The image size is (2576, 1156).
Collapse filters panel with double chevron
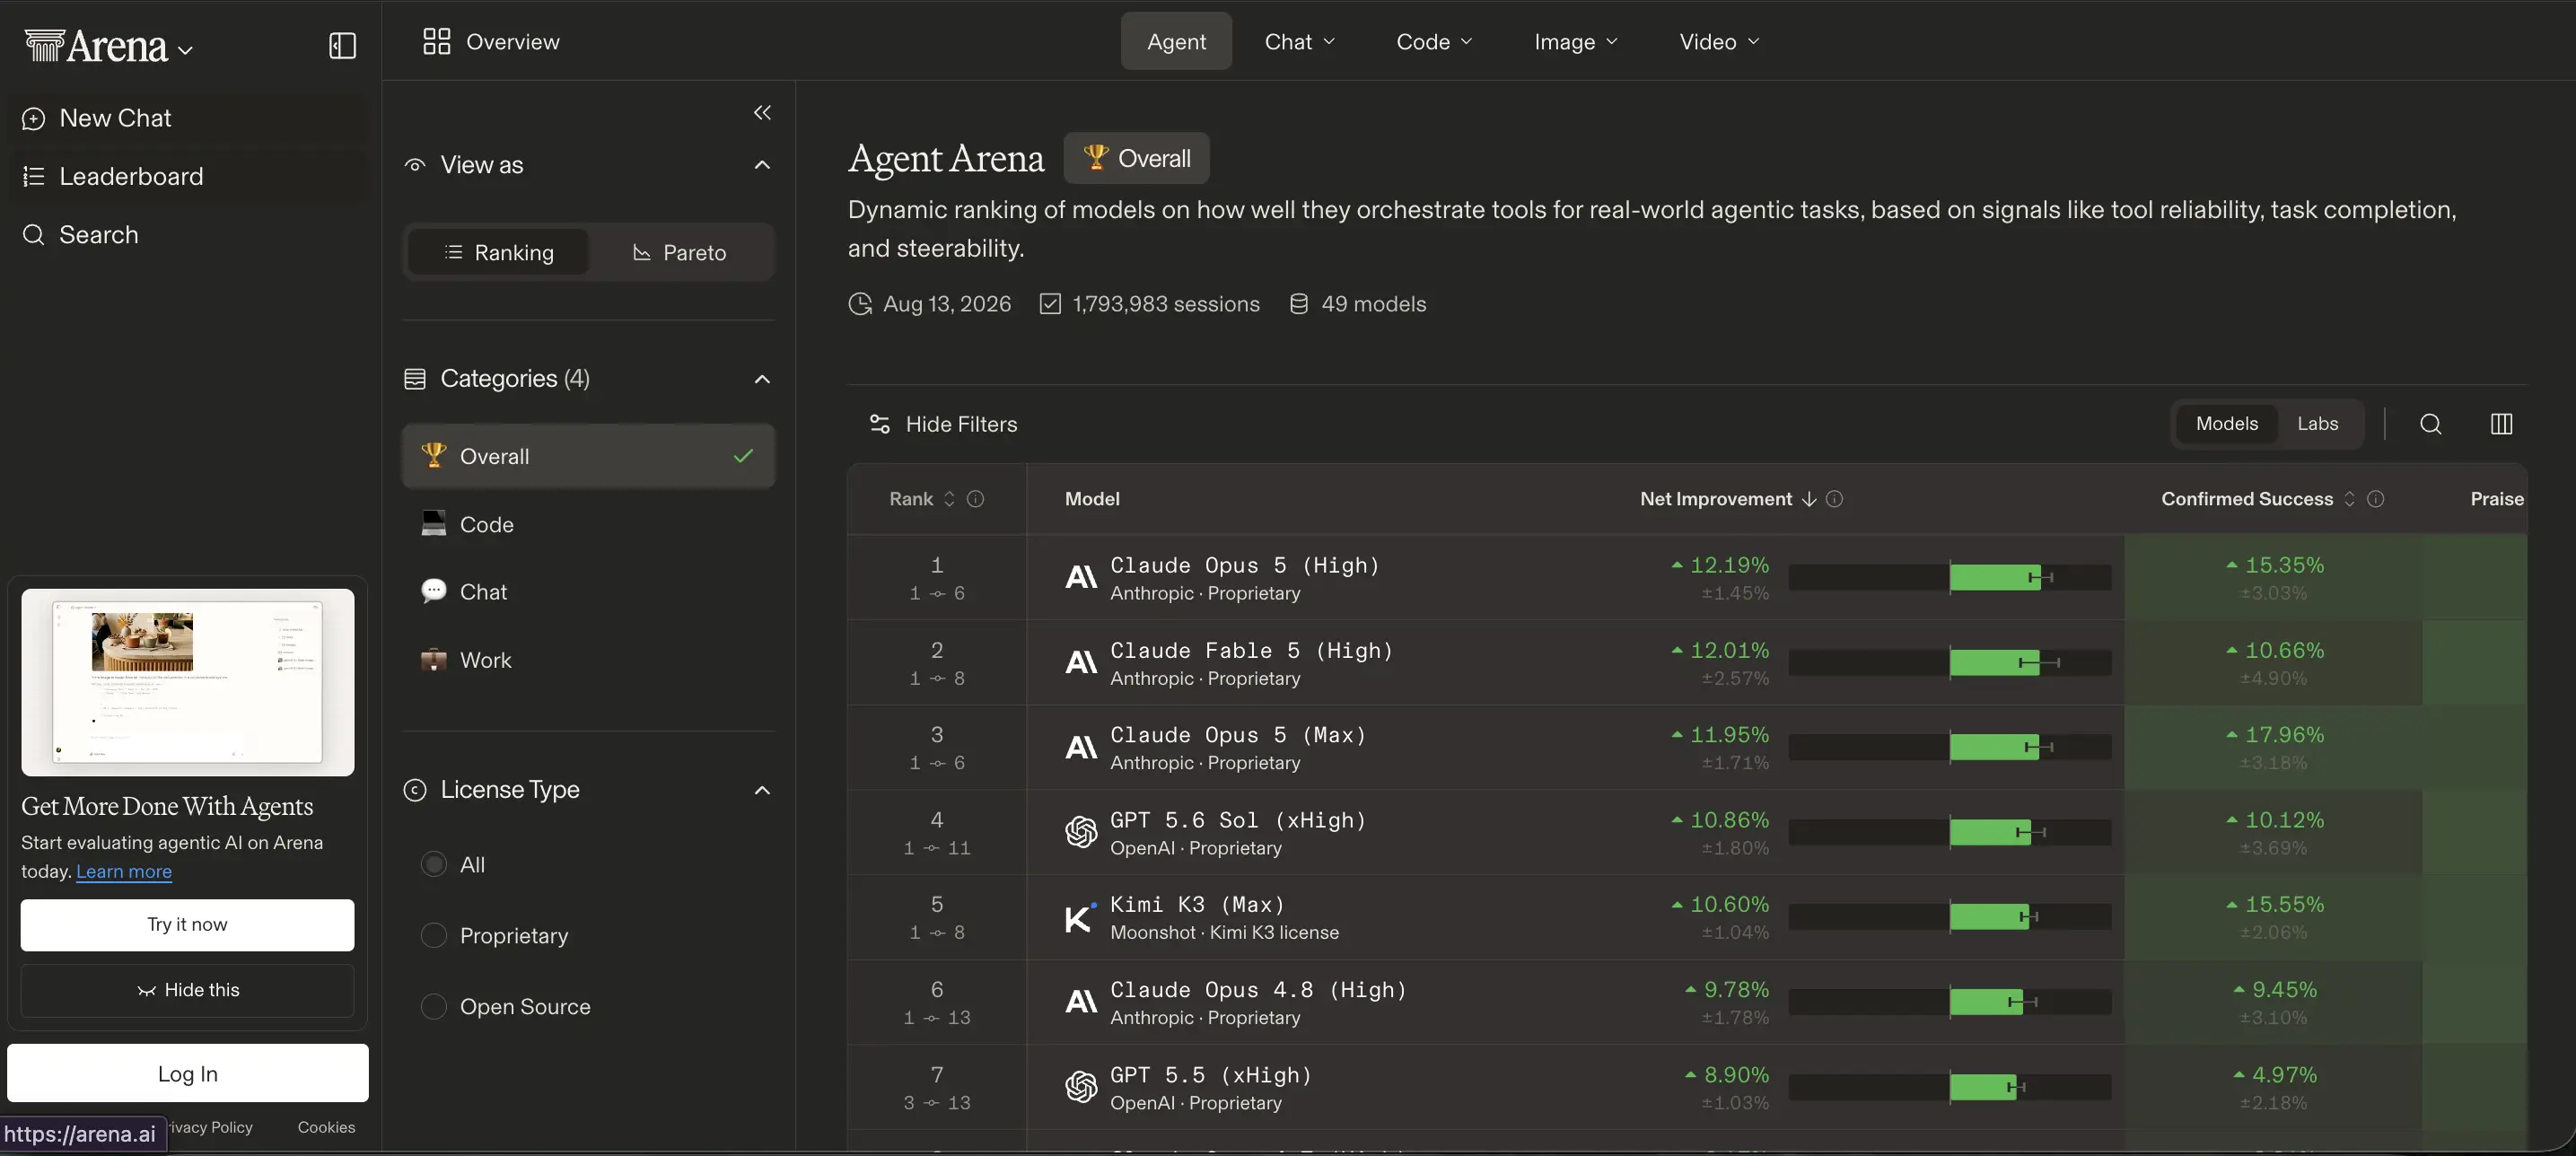(x=762, y=112)
